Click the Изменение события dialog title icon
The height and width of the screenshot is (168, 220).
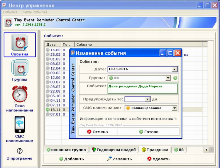(x=72, y=53)
